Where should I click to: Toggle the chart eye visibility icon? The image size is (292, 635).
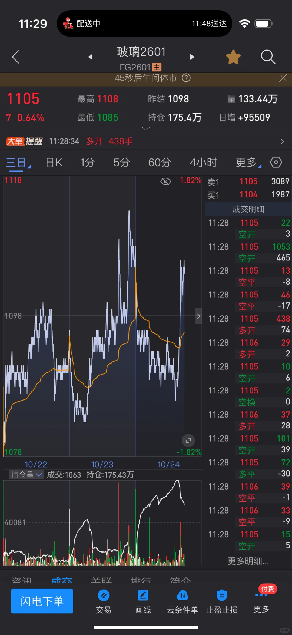165,181
